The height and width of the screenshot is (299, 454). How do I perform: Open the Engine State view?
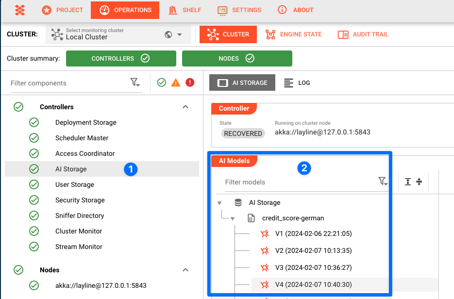pos(294,34)
